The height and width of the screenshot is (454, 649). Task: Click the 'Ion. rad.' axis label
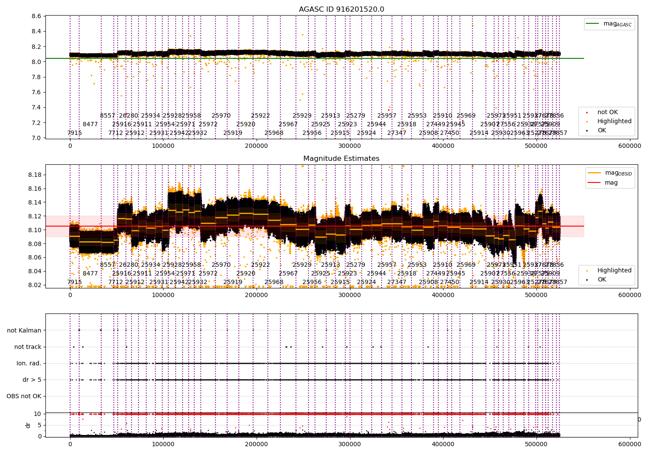[29, 363]
